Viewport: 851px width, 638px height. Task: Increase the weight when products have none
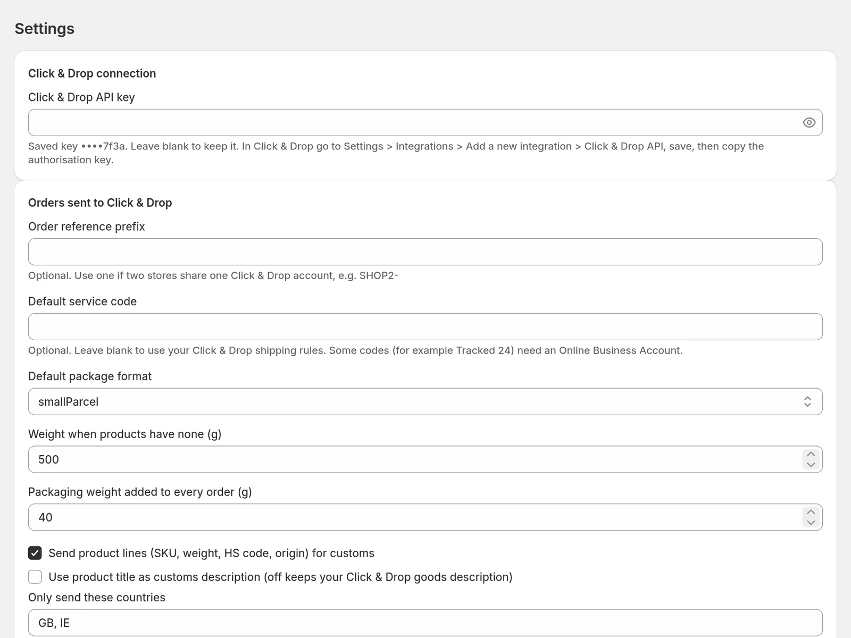(x=811, y=455)
